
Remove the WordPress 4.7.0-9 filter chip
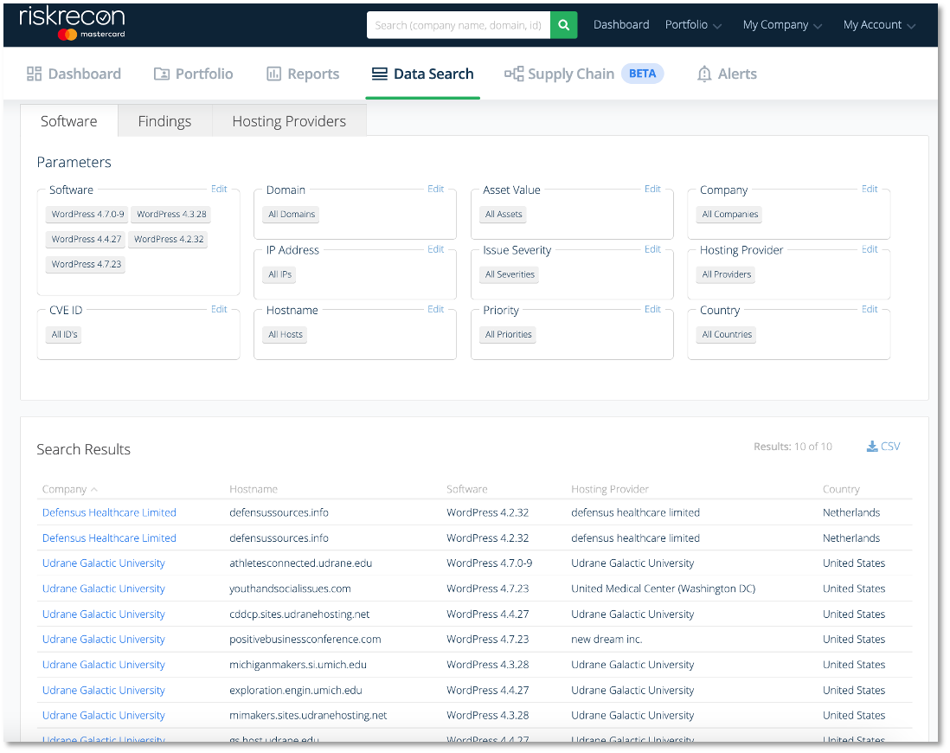pos(87,214)
